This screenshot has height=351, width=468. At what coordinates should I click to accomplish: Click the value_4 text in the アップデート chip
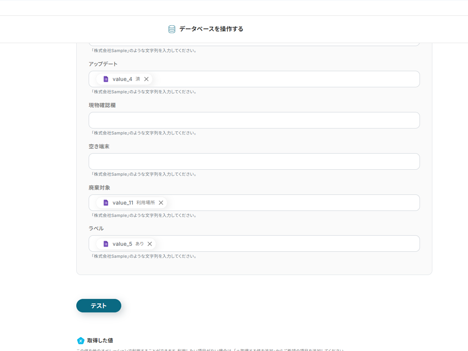122,79
